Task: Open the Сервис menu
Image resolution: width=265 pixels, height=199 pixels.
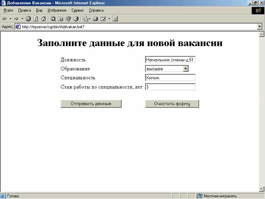Action: click(77, 10)
